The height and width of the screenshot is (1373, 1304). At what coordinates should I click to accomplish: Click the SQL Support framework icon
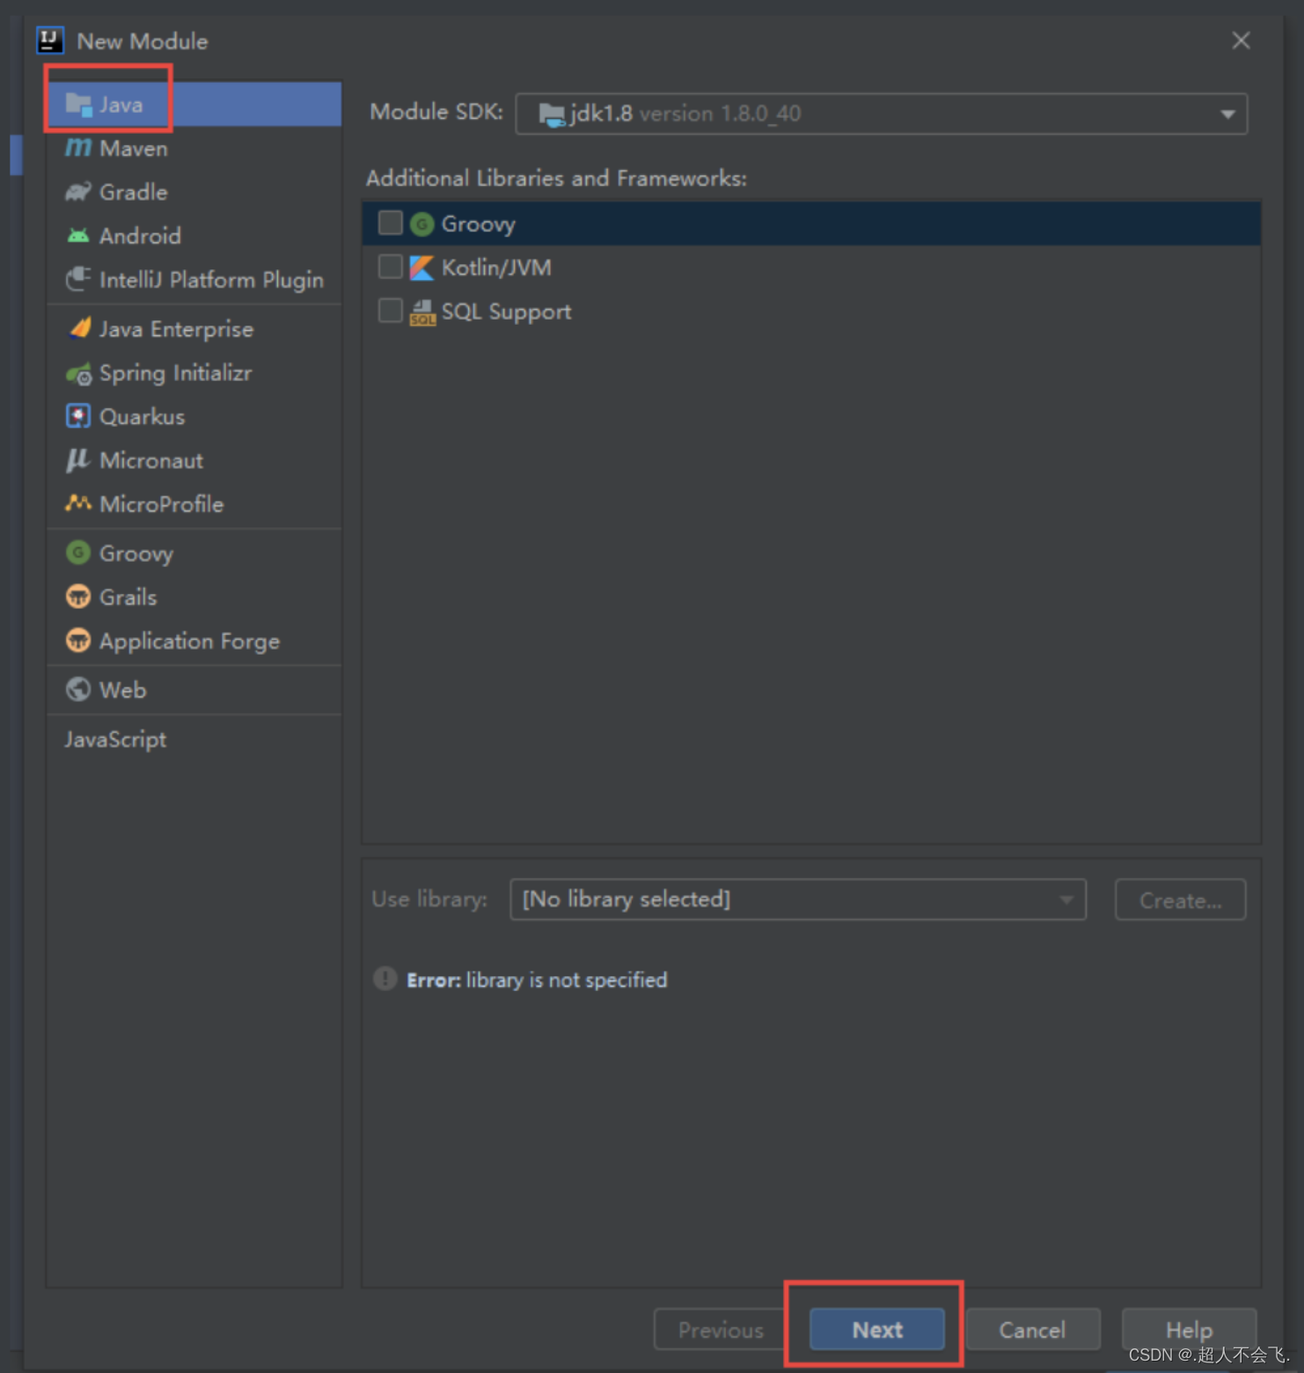coord(422,312)
